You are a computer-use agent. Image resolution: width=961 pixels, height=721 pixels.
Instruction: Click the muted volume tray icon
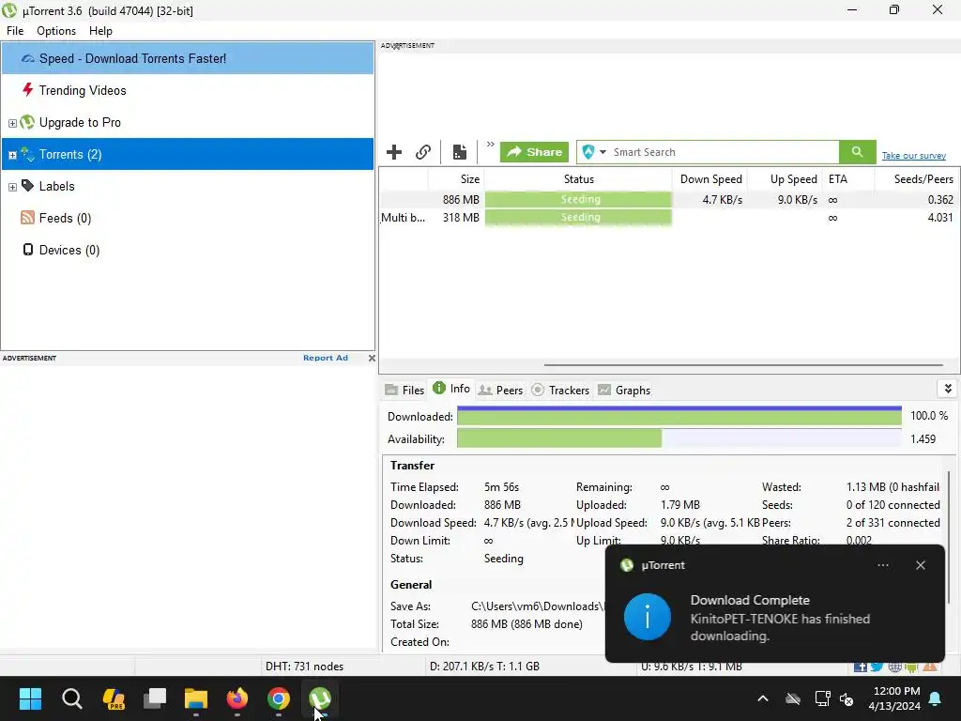click(847, 698)
